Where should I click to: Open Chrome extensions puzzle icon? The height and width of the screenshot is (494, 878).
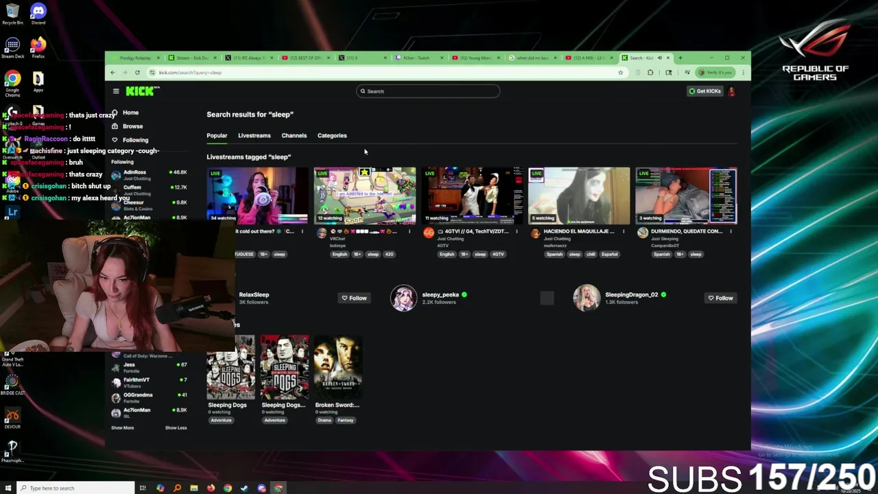[651, 73]
